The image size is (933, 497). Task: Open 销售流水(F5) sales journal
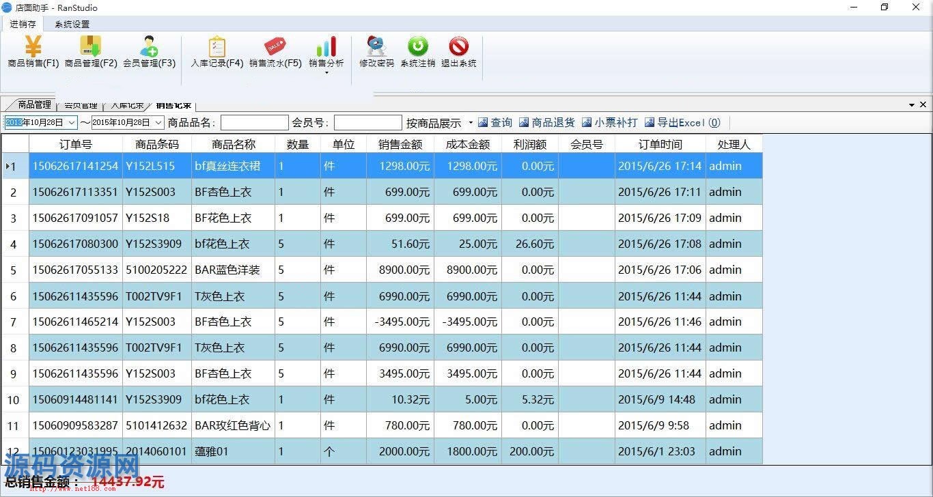(275, 52)
